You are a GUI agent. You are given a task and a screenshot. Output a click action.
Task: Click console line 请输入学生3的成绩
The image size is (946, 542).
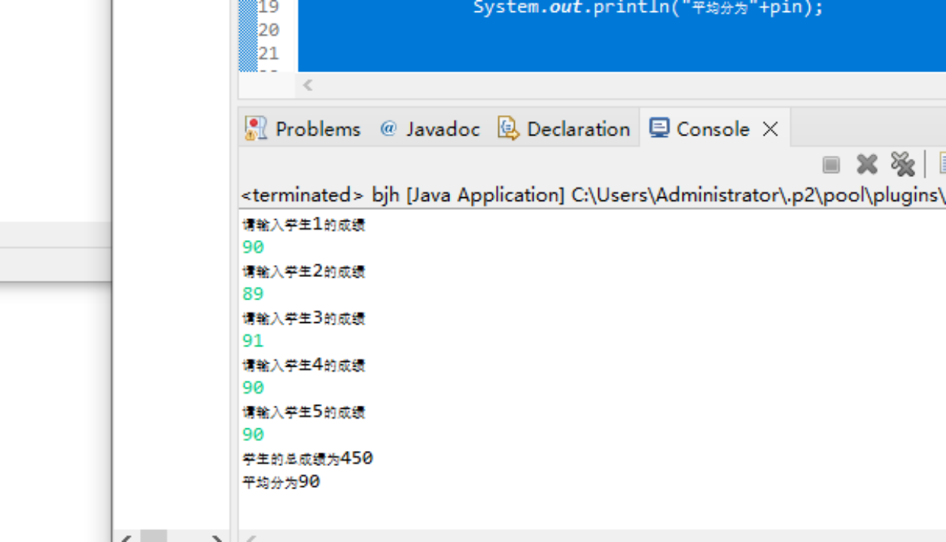[303, 318]
